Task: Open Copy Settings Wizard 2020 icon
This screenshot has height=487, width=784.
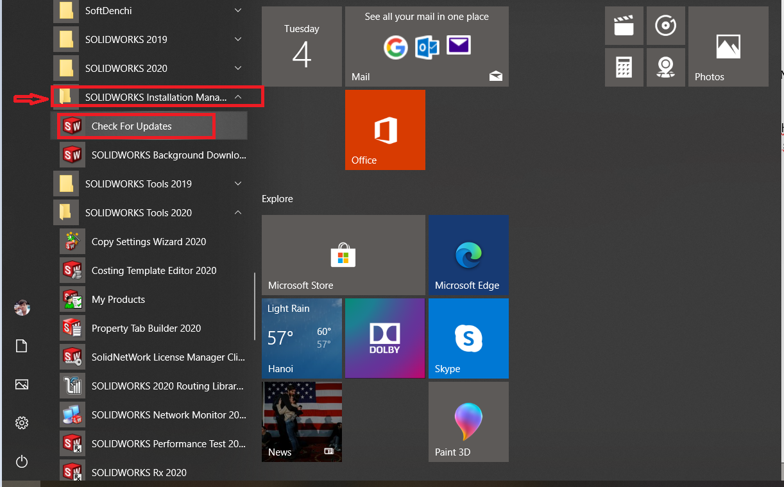Action: click(72, 242)
